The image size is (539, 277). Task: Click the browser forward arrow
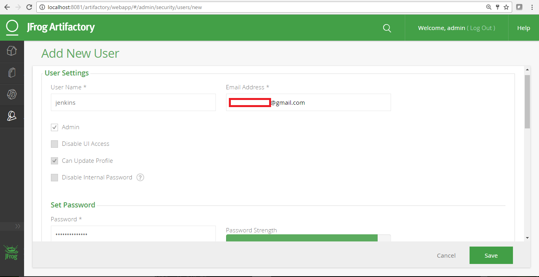pos(18,7)
